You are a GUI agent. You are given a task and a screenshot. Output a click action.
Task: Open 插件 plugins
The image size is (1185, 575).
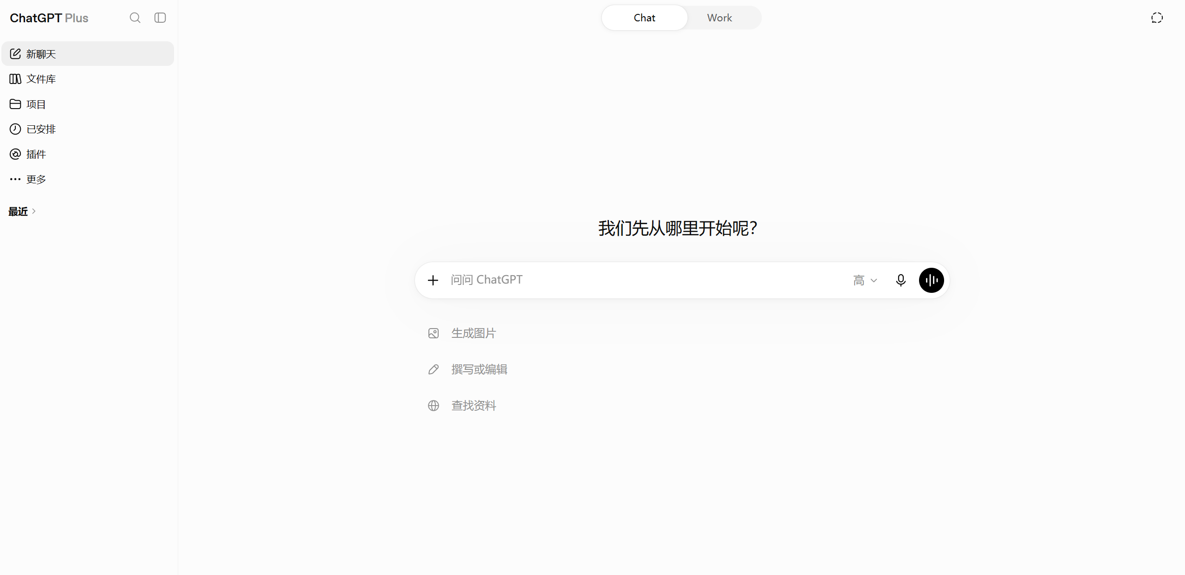88,154
